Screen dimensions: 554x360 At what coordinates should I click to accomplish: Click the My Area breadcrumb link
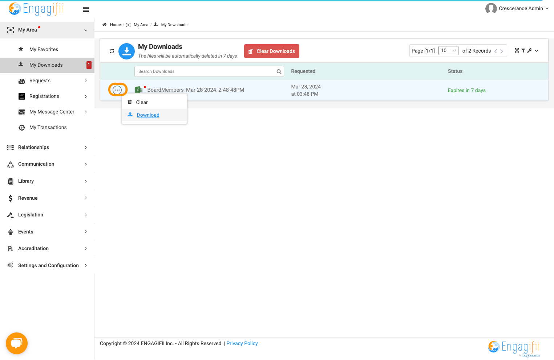pyautogui.click(x=141, y=25)
